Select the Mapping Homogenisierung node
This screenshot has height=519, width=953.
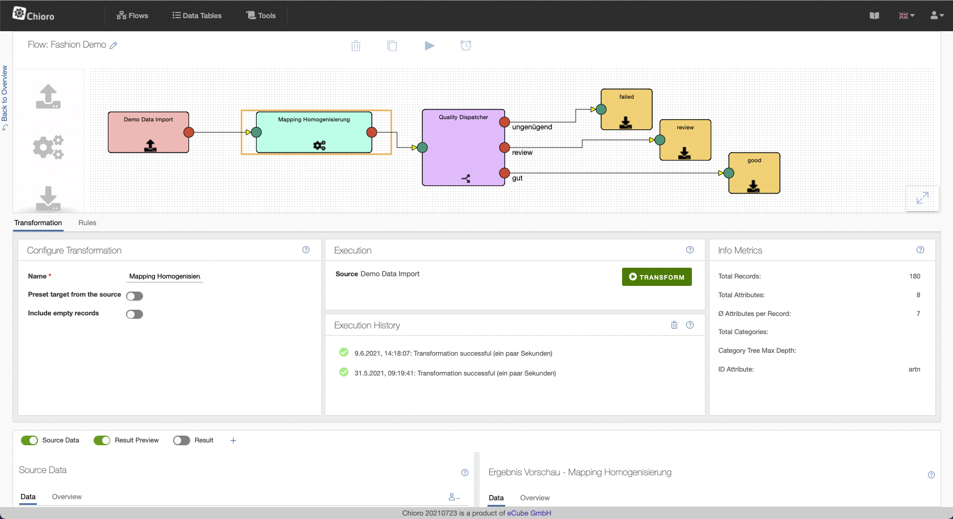[x=314, y=132]
